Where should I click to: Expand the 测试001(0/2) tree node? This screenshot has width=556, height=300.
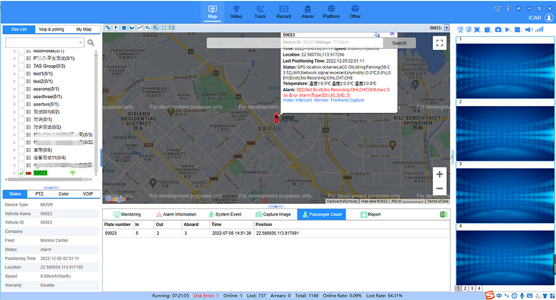[14, 112]
